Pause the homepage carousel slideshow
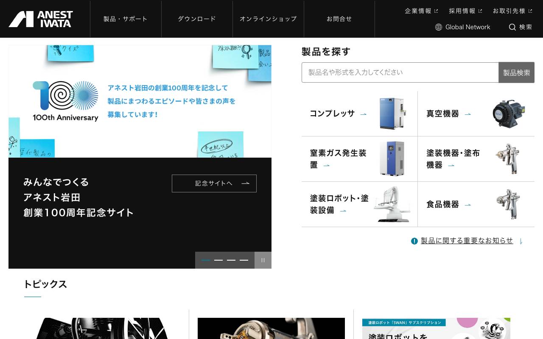The image size is (543, 339). pyautogui.click(x=263, y=260)
